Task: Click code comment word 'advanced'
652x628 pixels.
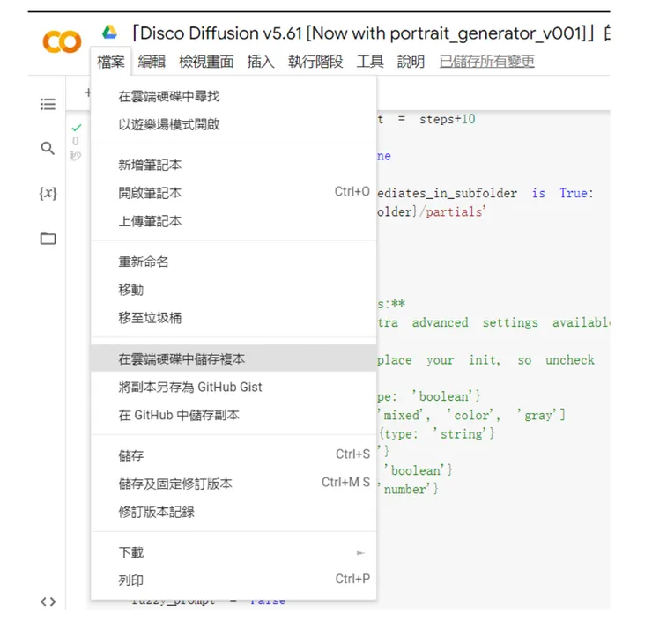Action: pos(440,322)
